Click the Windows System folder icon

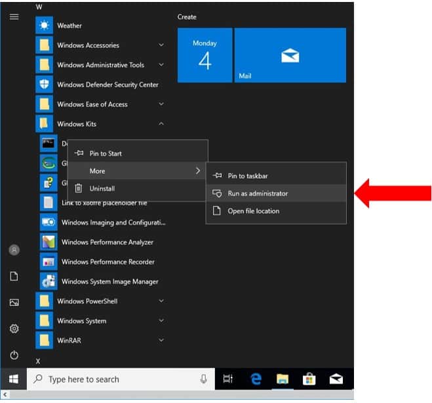pyautogui.click(x=44, y=320)
